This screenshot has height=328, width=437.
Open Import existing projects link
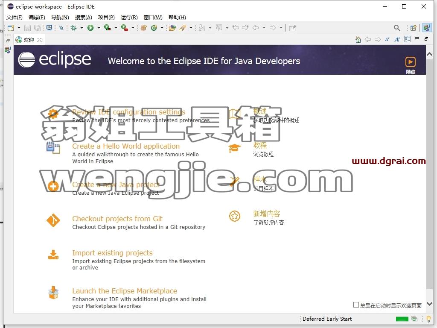[112, 253]
